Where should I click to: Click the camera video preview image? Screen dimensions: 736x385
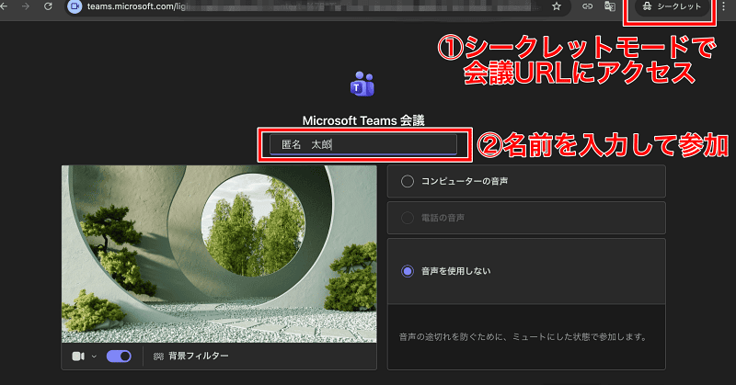[x=219, y=254]
